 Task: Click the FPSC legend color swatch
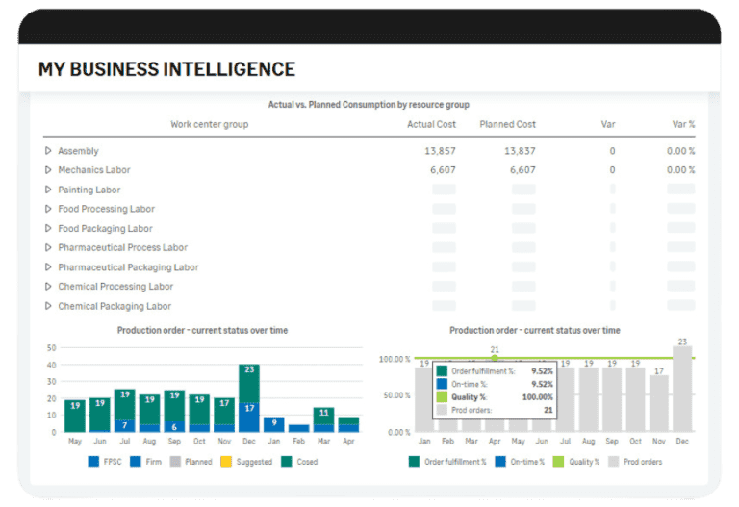93,462
